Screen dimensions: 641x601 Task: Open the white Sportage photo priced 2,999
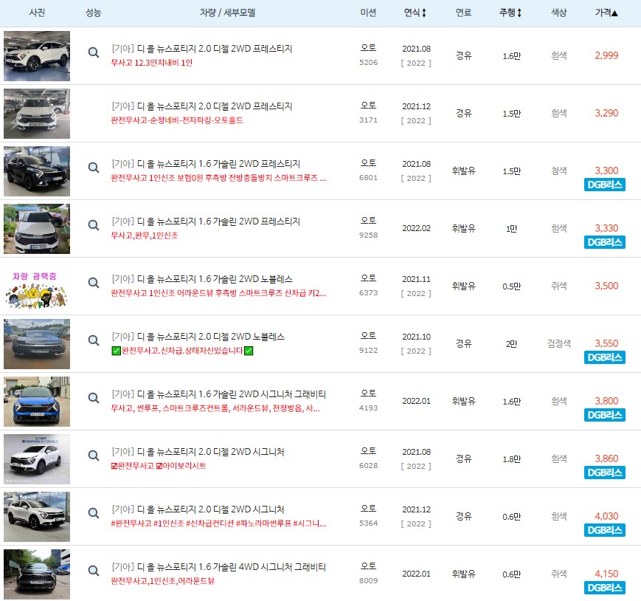tap(37, 56)
